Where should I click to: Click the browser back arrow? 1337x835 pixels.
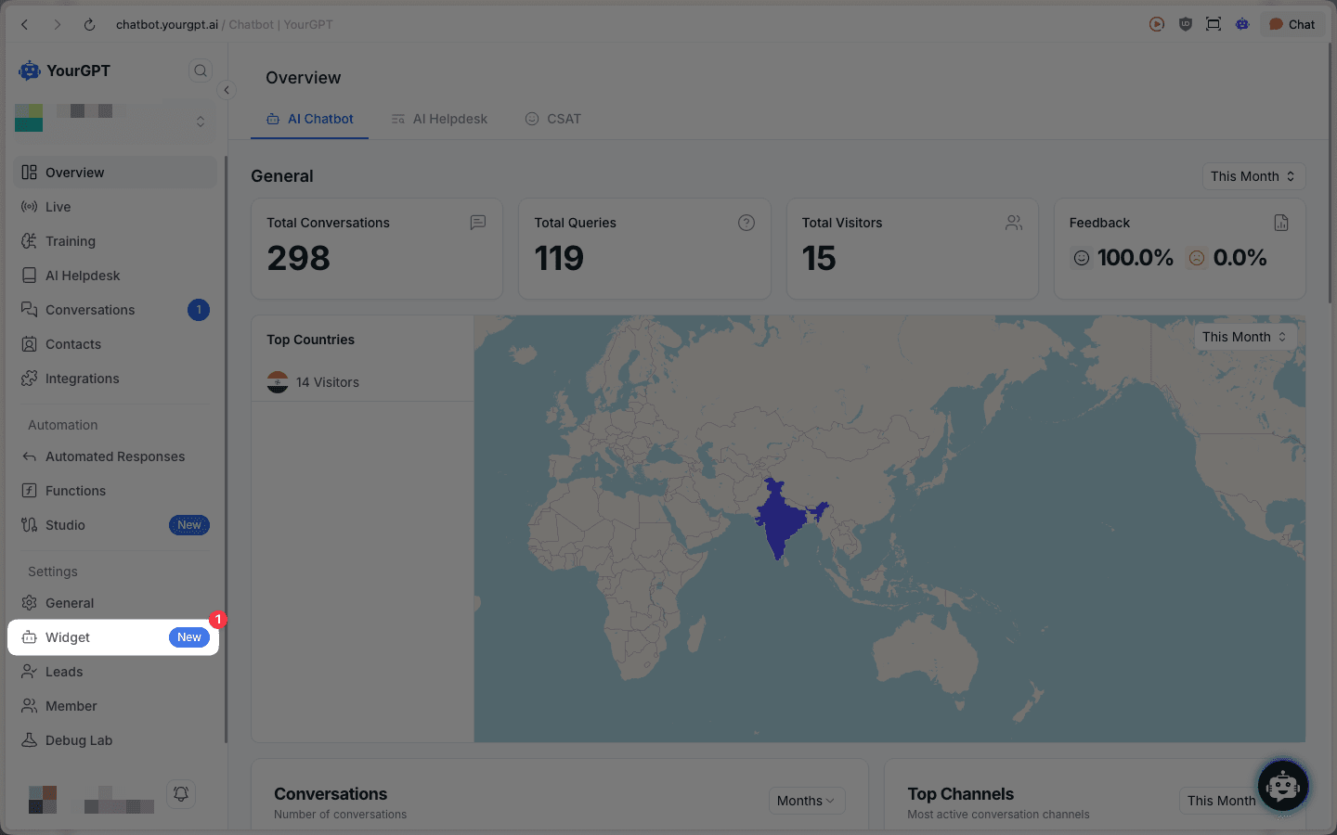25,25
